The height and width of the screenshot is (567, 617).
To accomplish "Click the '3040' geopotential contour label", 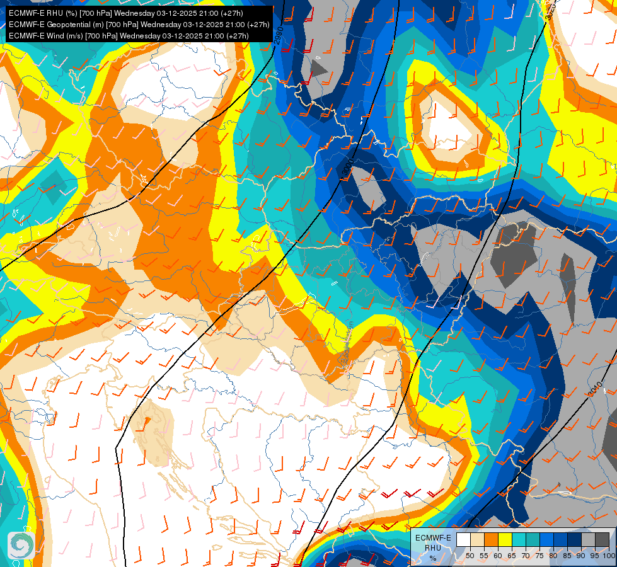I will [x=595, y=389].
